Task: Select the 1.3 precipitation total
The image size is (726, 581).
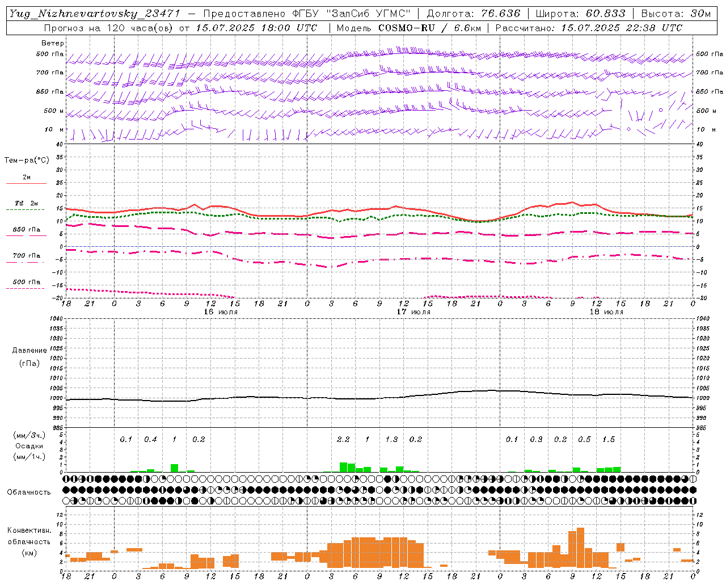Action: [391, 439]
